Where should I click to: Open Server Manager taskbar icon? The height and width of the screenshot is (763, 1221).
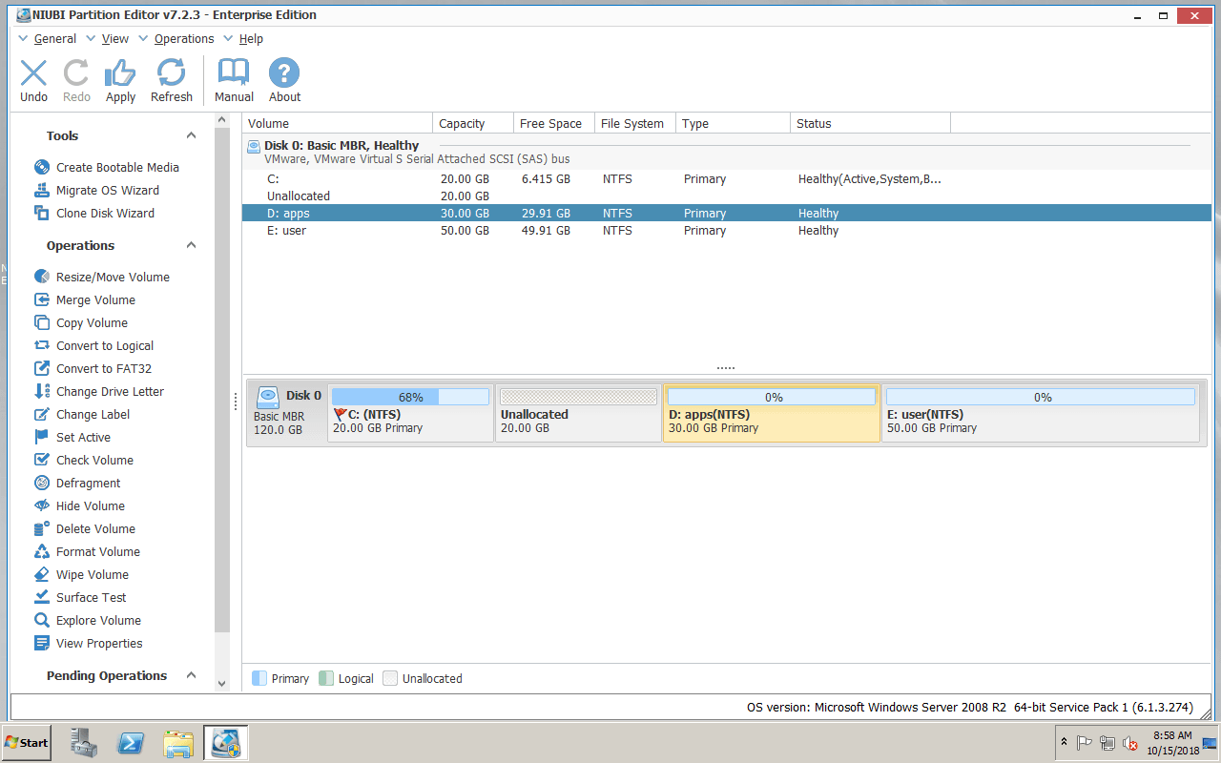[84, 743]
